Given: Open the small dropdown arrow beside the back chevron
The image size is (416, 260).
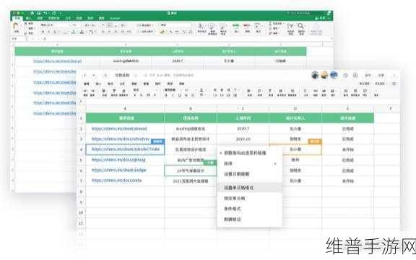Looking at the screenshot, I should (x=94, y=76).
